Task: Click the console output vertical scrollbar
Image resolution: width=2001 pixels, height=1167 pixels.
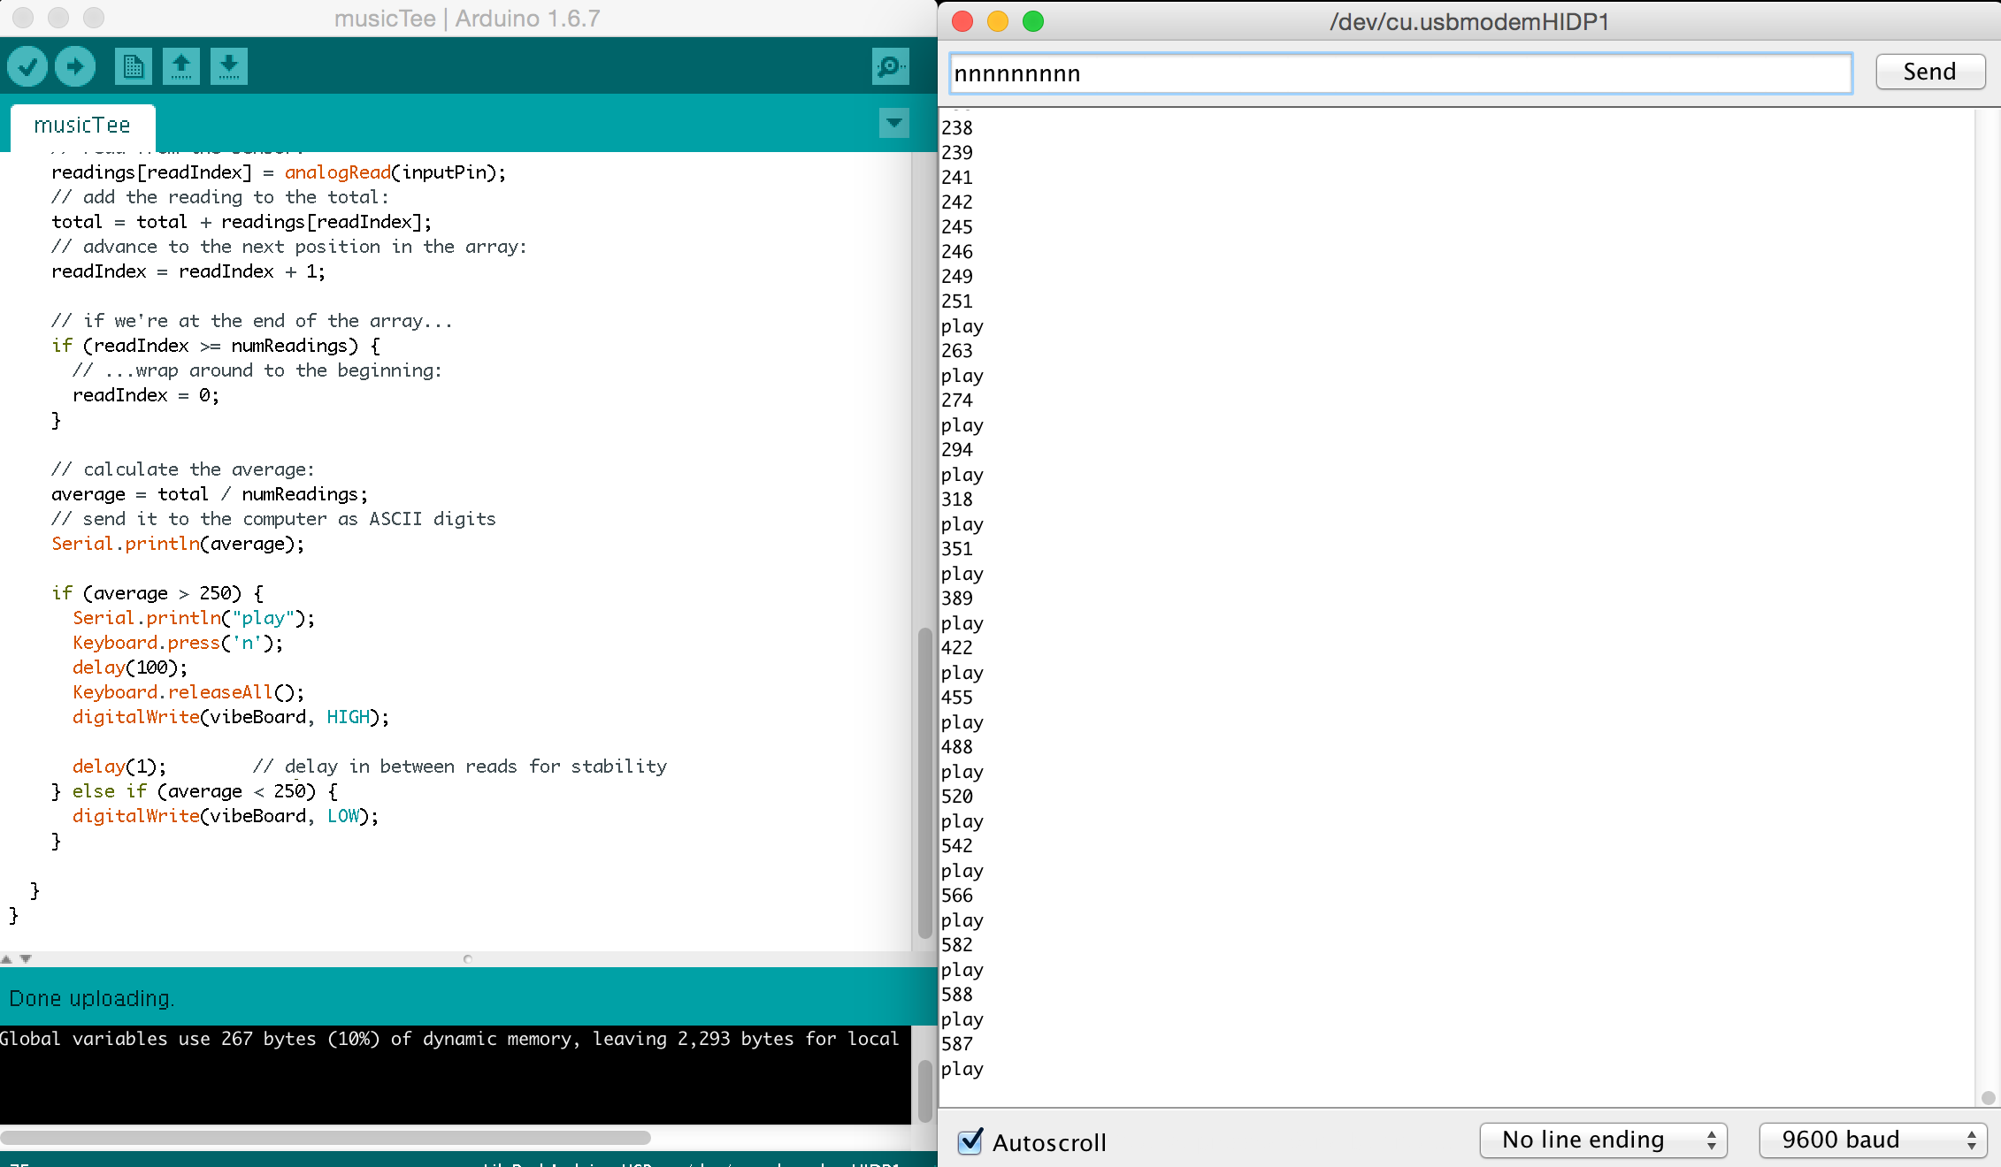Action: pos(924,1089)
